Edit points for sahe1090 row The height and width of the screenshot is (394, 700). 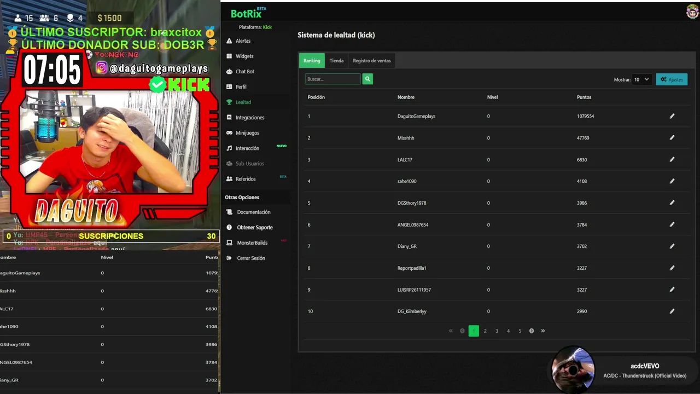672,181
